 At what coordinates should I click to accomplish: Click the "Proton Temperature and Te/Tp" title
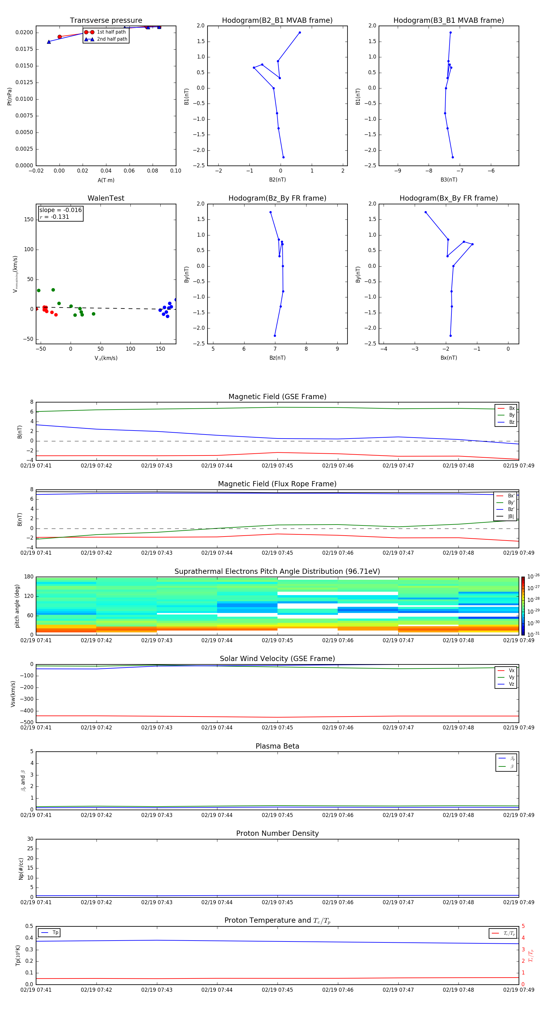coord(277,921)
